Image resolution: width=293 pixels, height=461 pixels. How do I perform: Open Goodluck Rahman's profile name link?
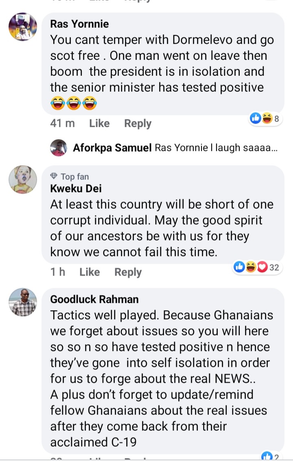[94, 300]
